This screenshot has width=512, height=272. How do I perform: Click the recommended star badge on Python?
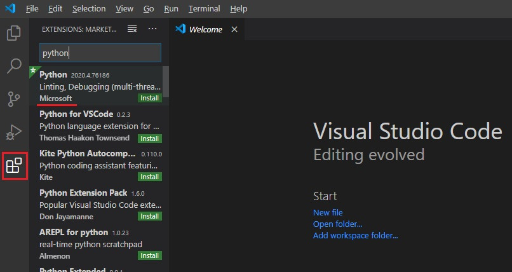33,71
